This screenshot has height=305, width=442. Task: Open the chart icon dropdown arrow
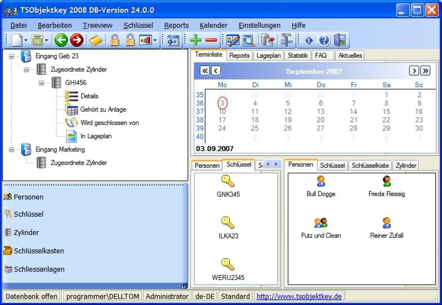coord(155,40)
